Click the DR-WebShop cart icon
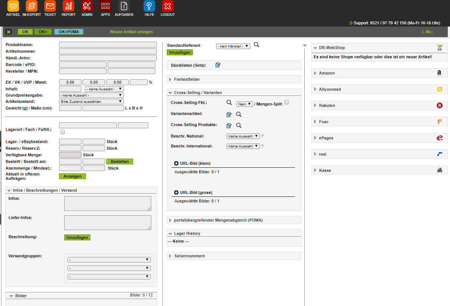The width and height of the screenshot is (450, 306). [x=439, y=48]
